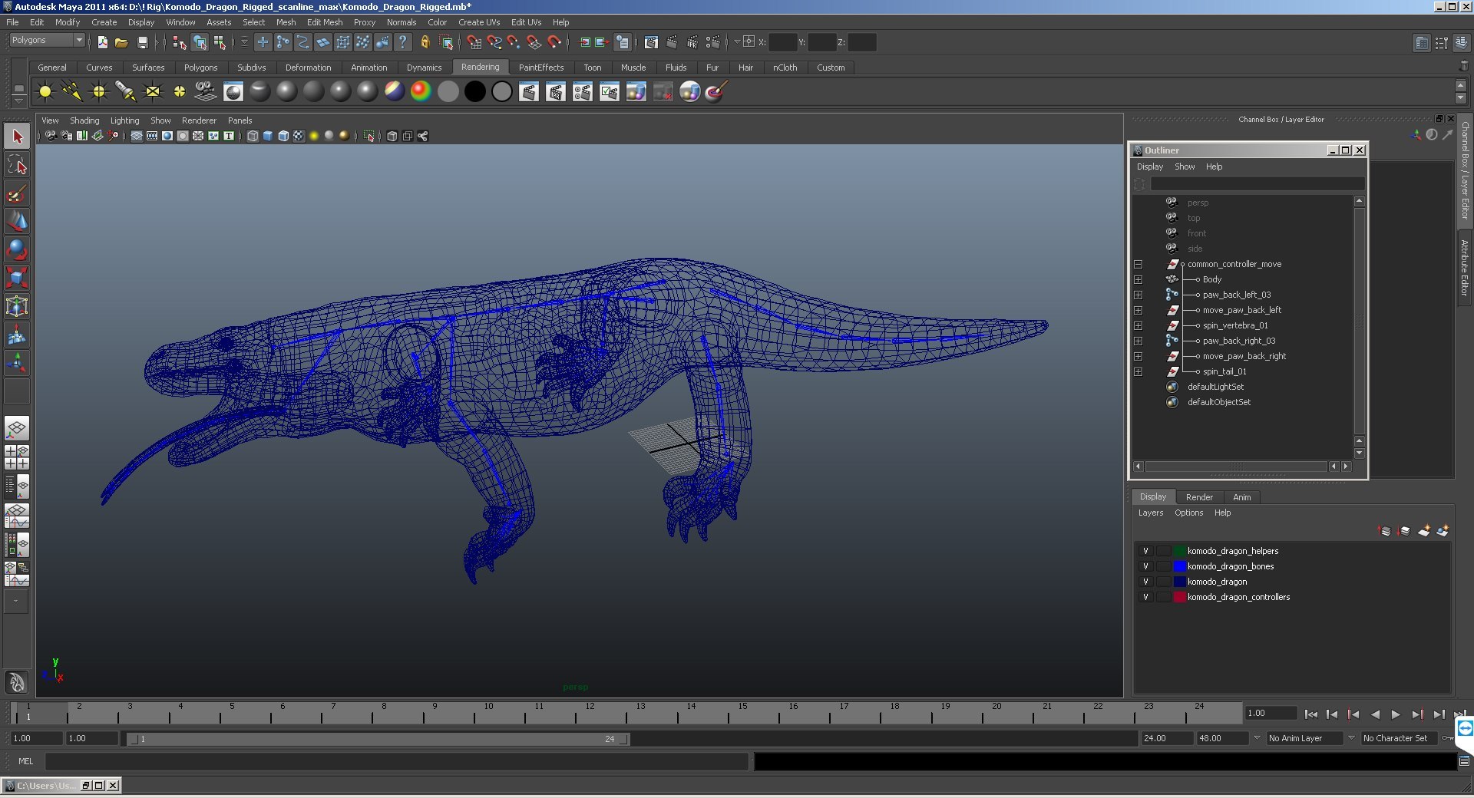Screen dimensions: 1474x798
Task: Open the Outliner Show menu
Action: pos(1185,167)
